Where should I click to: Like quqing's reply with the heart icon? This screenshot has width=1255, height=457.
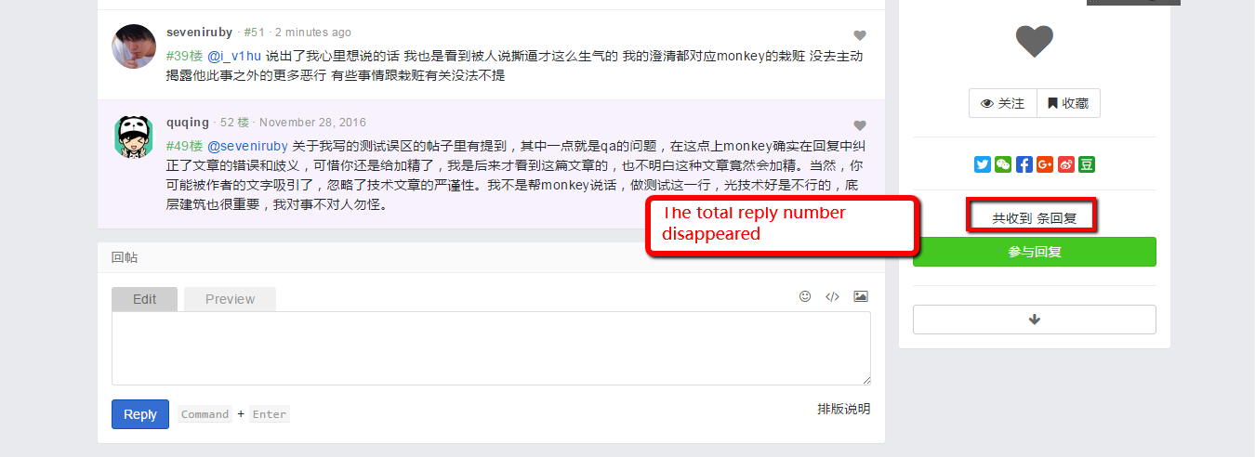(x=860, y=125)
